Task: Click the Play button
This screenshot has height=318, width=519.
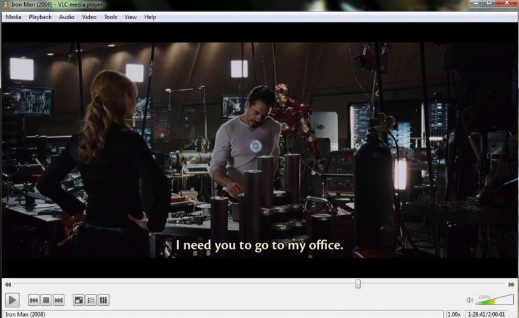Action: pyautogui.click(x=12, y=300)
